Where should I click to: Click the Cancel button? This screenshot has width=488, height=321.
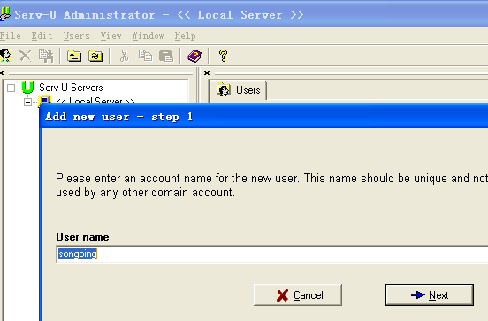(298, 294)
